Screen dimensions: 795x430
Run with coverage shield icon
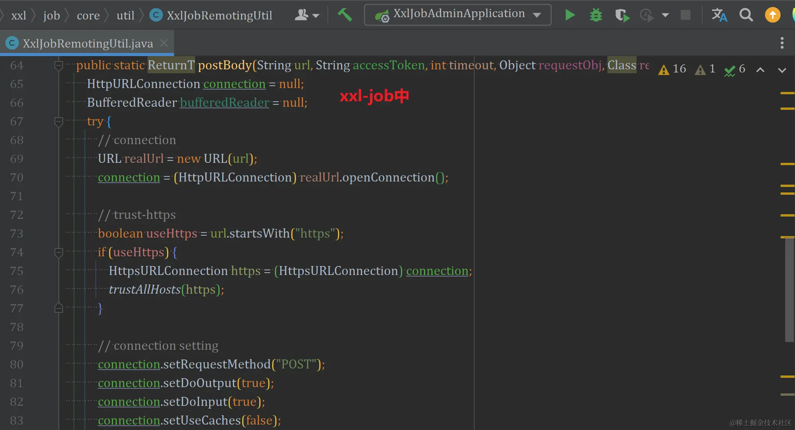tap(622, 15)
